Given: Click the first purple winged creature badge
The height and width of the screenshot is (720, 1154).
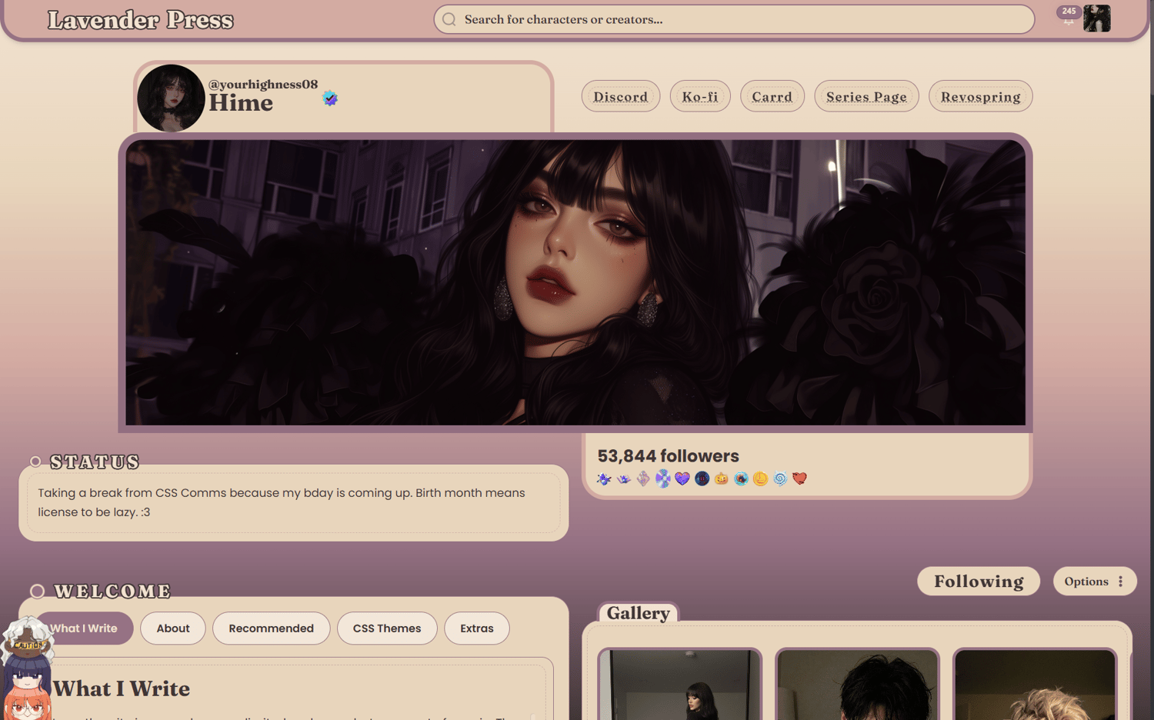Looking at the screenshot, I should [604, 478].
